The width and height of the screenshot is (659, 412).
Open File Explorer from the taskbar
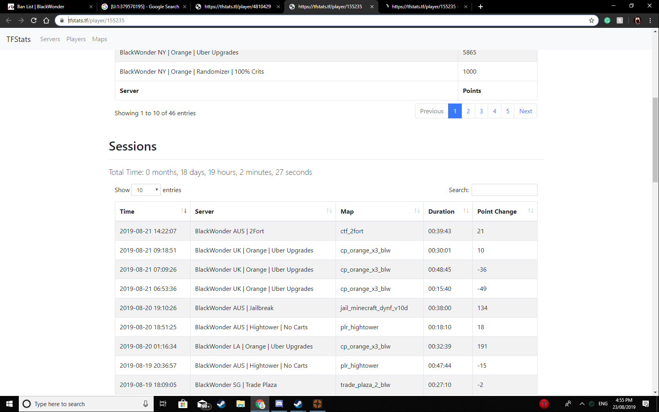tap(241, 404)
